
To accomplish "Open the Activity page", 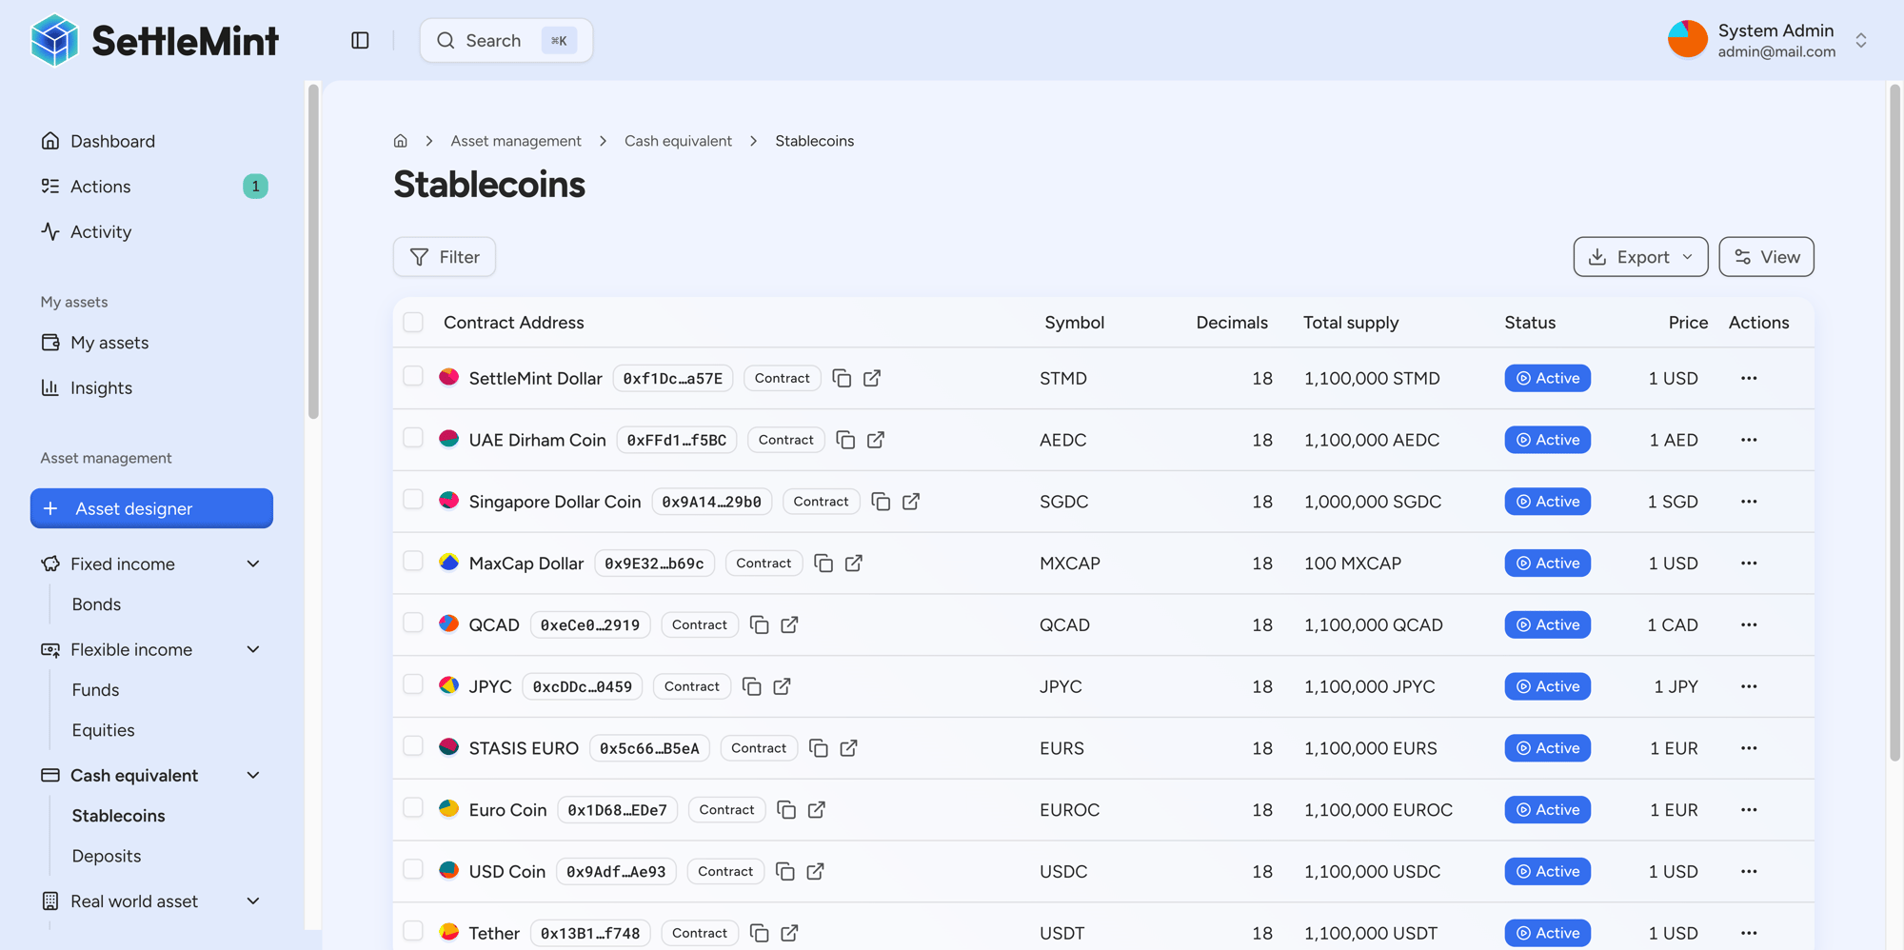I will [x=101, y=231].
